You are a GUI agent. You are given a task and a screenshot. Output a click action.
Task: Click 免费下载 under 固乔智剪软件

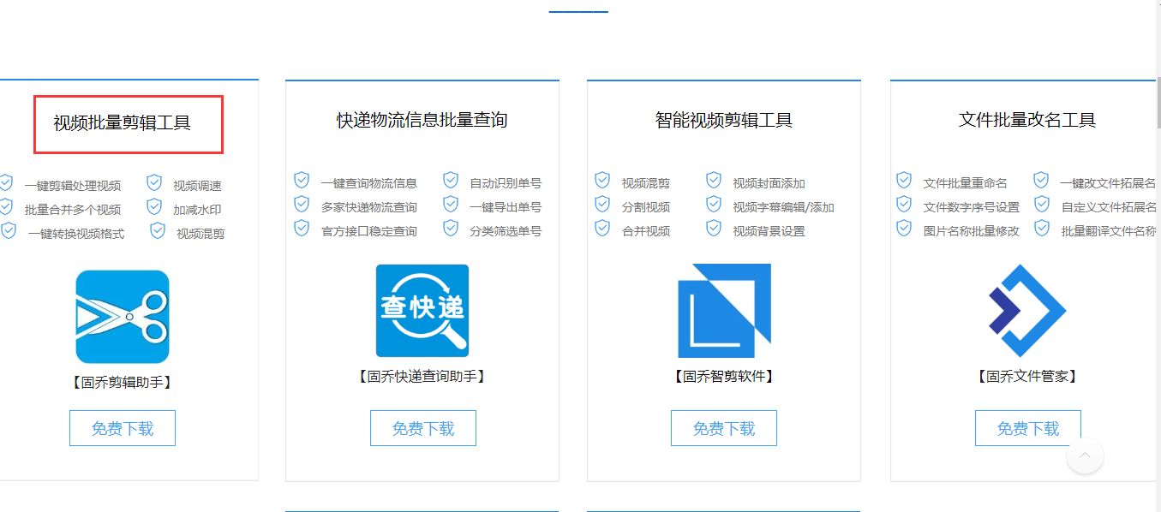pos(724,428)
